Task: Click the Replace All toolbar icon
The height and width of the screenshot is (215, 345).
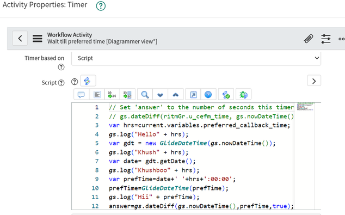Action: tap(127, 95)
